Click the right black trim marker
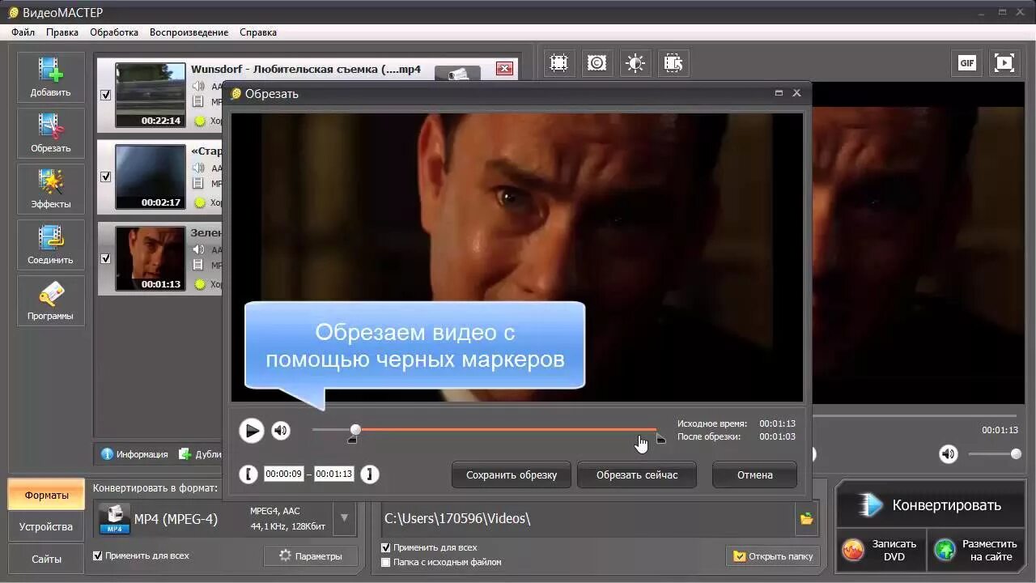This screenshot has width=1036, height=583. pyautogui.click(x=660, y=440)
